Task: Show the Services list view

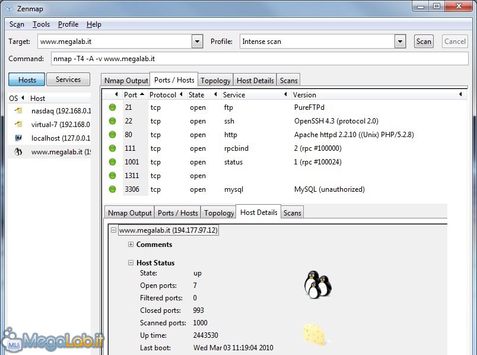Action: pyautogui.click(x=68, y=80)
